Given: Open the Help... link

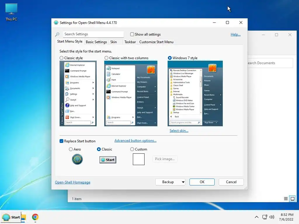Looking at the screenshot, I should (236, 34).
